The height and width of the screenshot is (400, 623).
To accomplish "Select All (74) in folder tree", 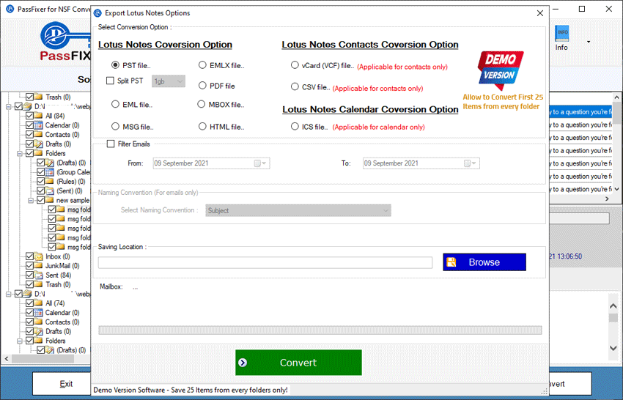I will click(x=55, y=303).
